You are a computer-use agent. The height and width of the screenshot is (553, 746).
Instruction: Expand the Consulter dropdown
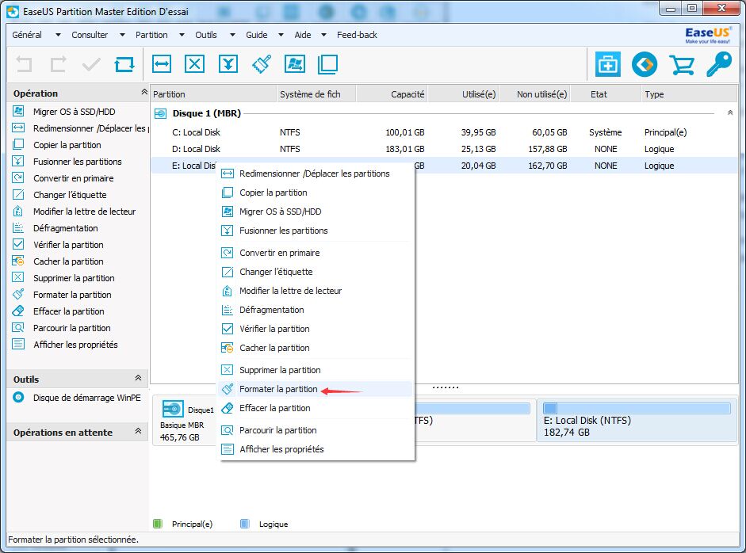[x=90, y=35]
